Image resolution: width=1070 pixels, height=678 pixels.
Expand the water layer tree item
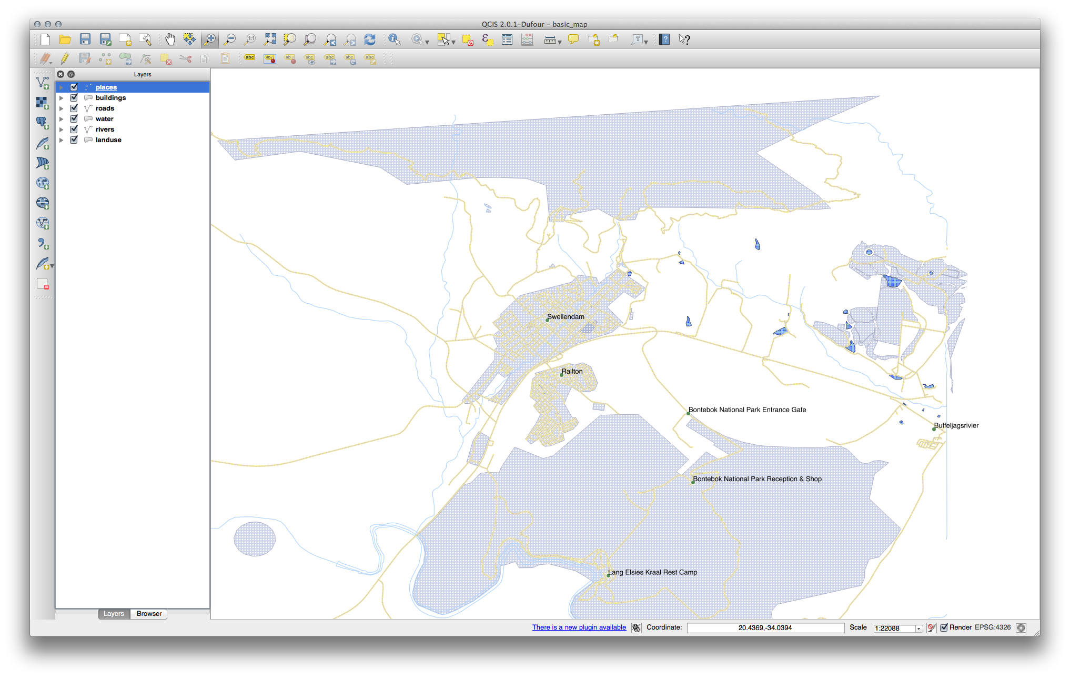(63, 118)
